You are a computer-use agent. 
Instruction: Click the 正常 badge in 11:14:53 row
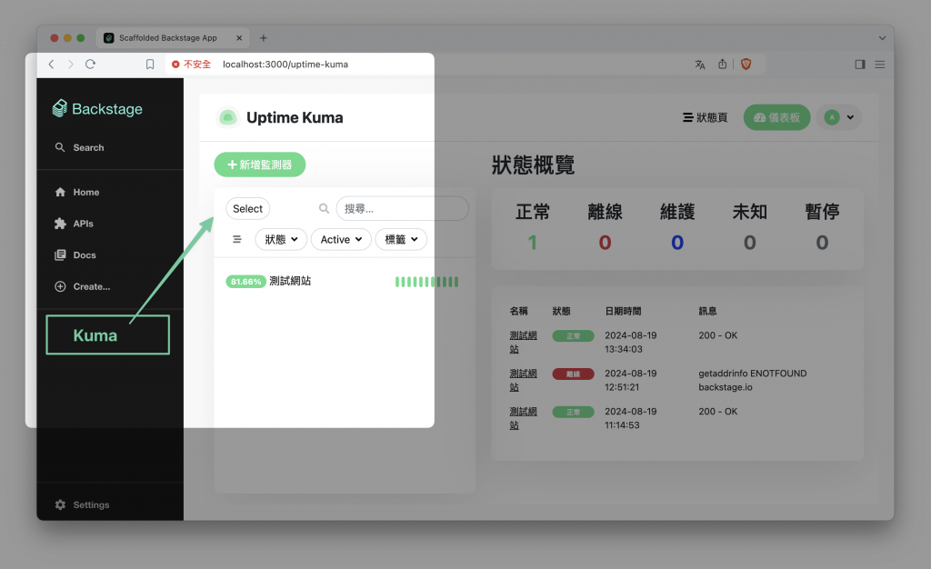coord(573,412)
